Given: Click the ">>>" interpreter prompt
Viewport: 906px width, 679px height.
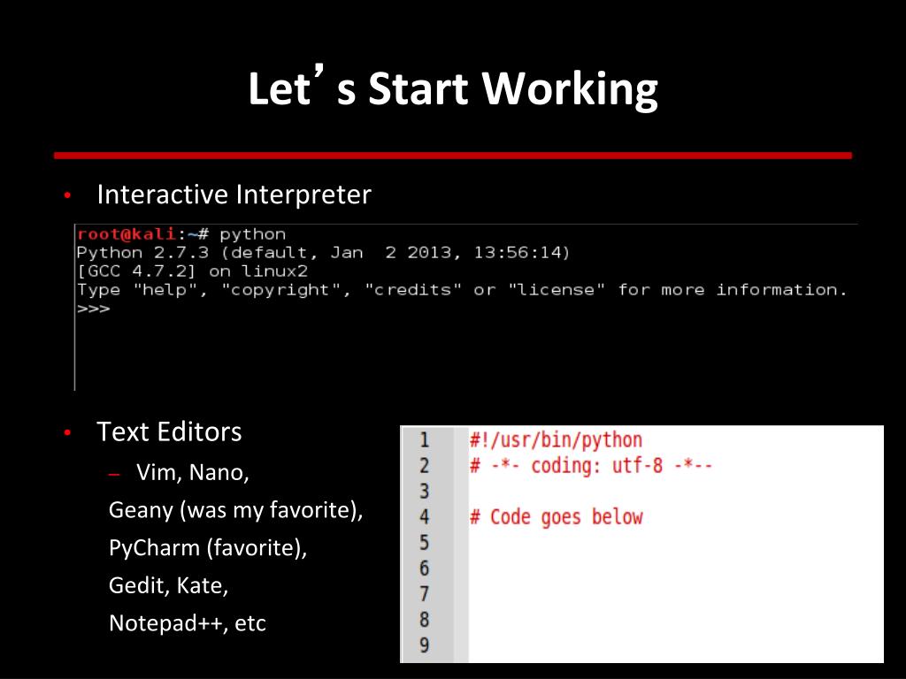Looking at the screenshot, I should tap(94, 309).
